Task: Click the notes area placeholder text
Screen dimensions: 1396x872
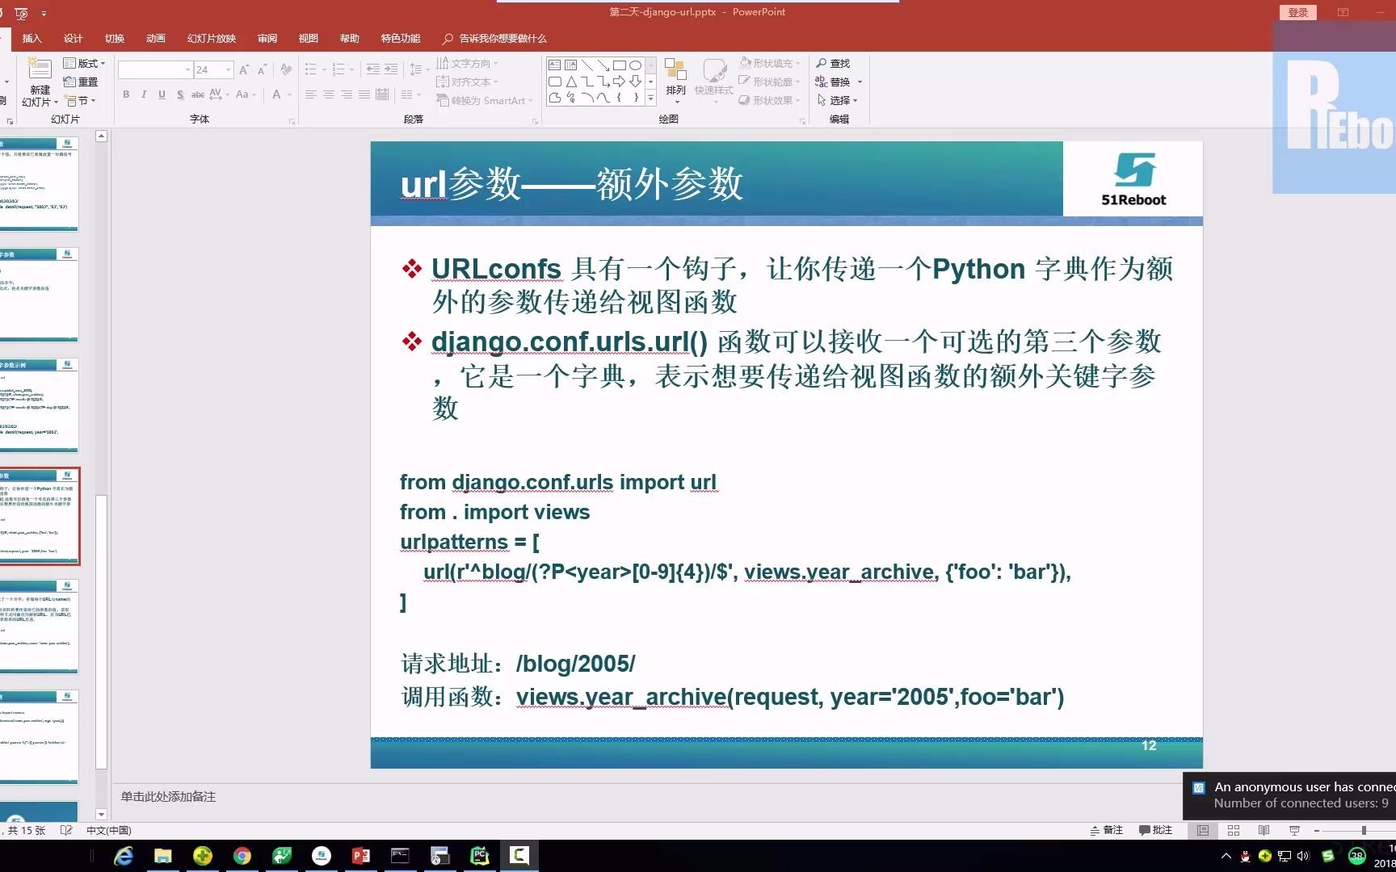Action: (168, 797)
